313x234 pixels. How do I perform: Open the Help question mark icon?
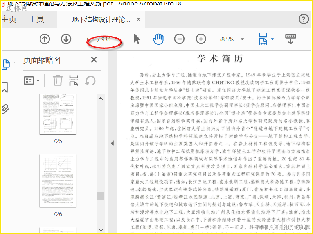[304, 19]
